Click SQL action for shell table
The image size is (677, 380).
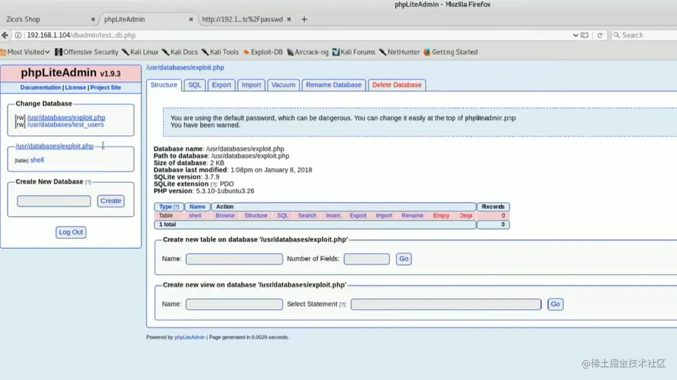point(282,215)
